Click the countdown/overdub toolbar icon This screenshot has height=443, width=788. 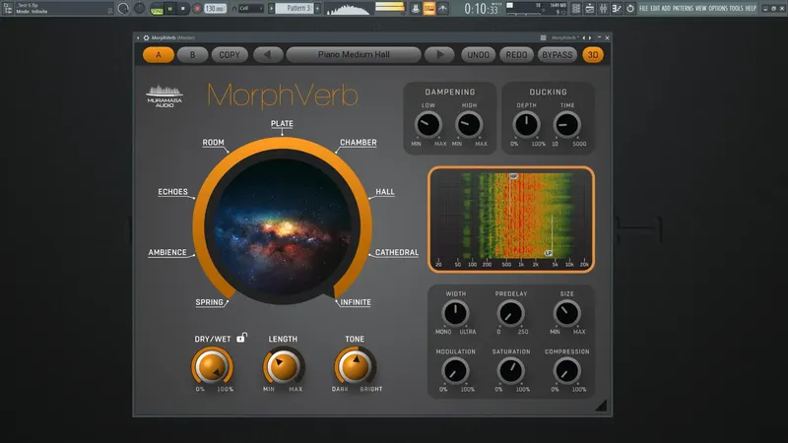[x=442, y=9]
